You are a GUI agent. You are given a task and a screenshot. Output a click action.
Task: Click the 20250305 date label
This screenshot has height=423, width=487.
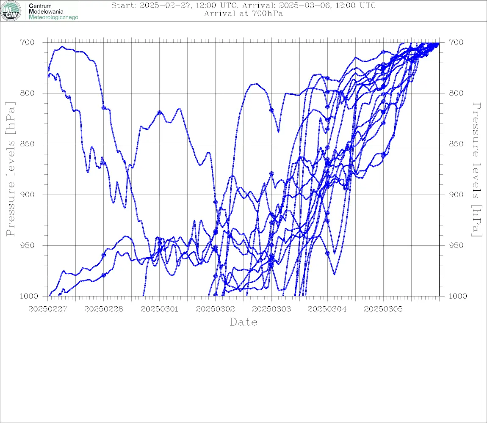(383, 309)
